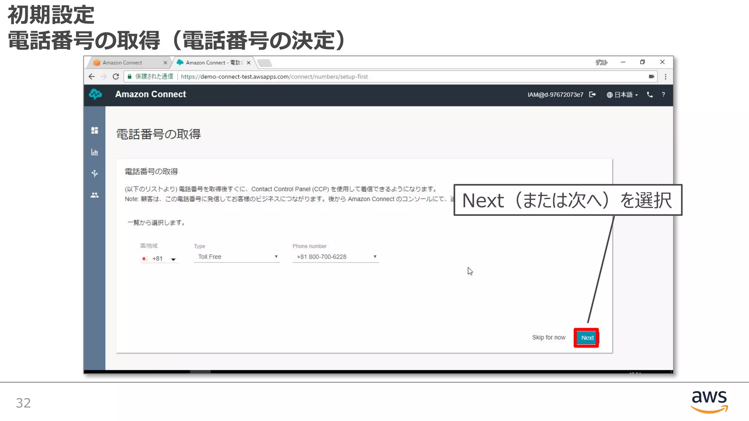749x421 pixels.
Task: Click the Skip for now link
Action: click(x=549, y=337)
